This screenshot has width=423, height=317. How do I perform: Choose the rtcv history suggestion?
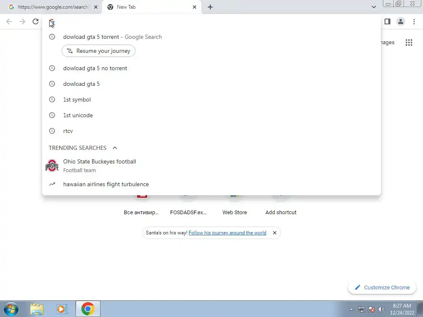coord(211,131)
